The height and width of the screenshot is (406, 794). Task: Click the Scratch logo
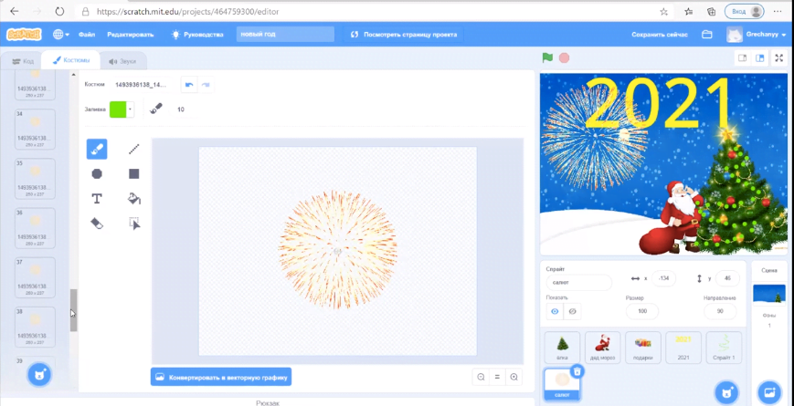point(24,35)
